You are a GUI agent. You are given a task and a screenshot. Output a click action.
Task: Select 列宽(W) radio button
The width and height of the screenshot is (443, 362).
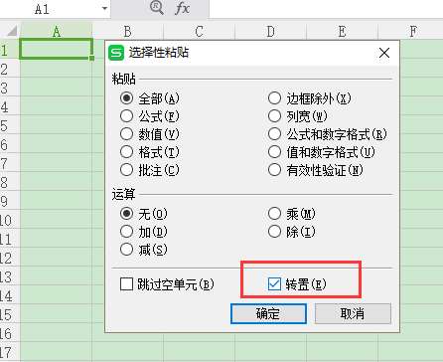click(274, 116)
